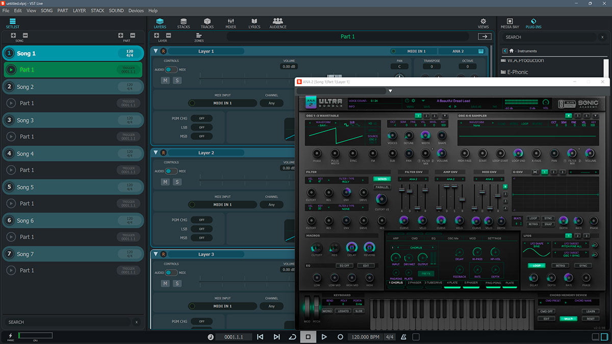
Task: Click the ANA 2 pitch wheel
Action: (x=316, y=307)
